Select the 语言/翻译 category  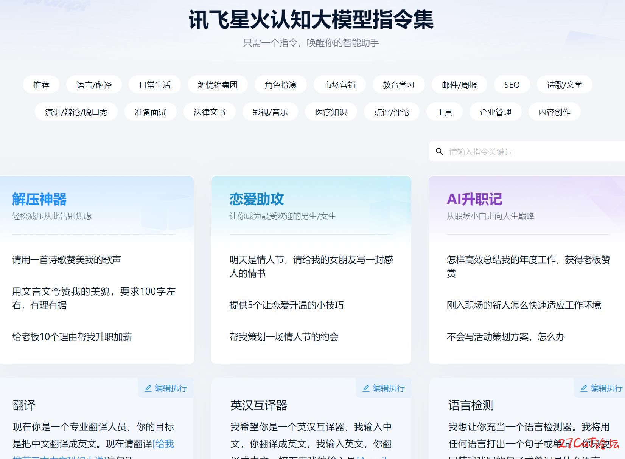coord(94,85)
